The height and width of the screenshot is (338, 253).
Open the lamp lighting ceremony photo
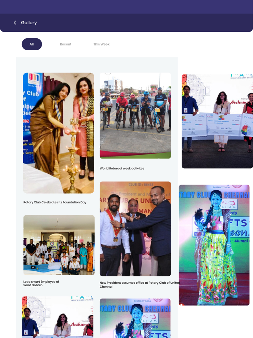59,133
